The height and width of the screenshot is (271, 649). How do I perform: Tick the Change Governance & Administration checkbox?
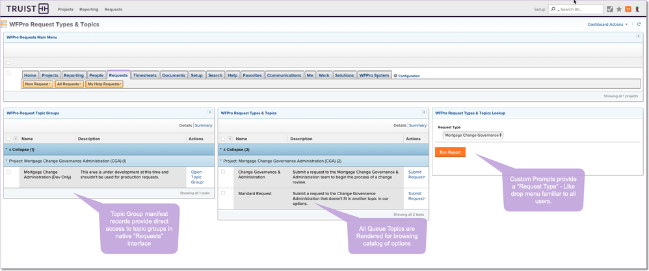click(223, 172)
